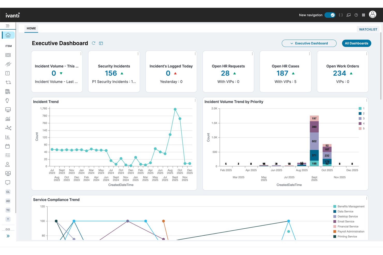The image size is (383, 255).
Task: Select the HOME tab
Action: 31,28
